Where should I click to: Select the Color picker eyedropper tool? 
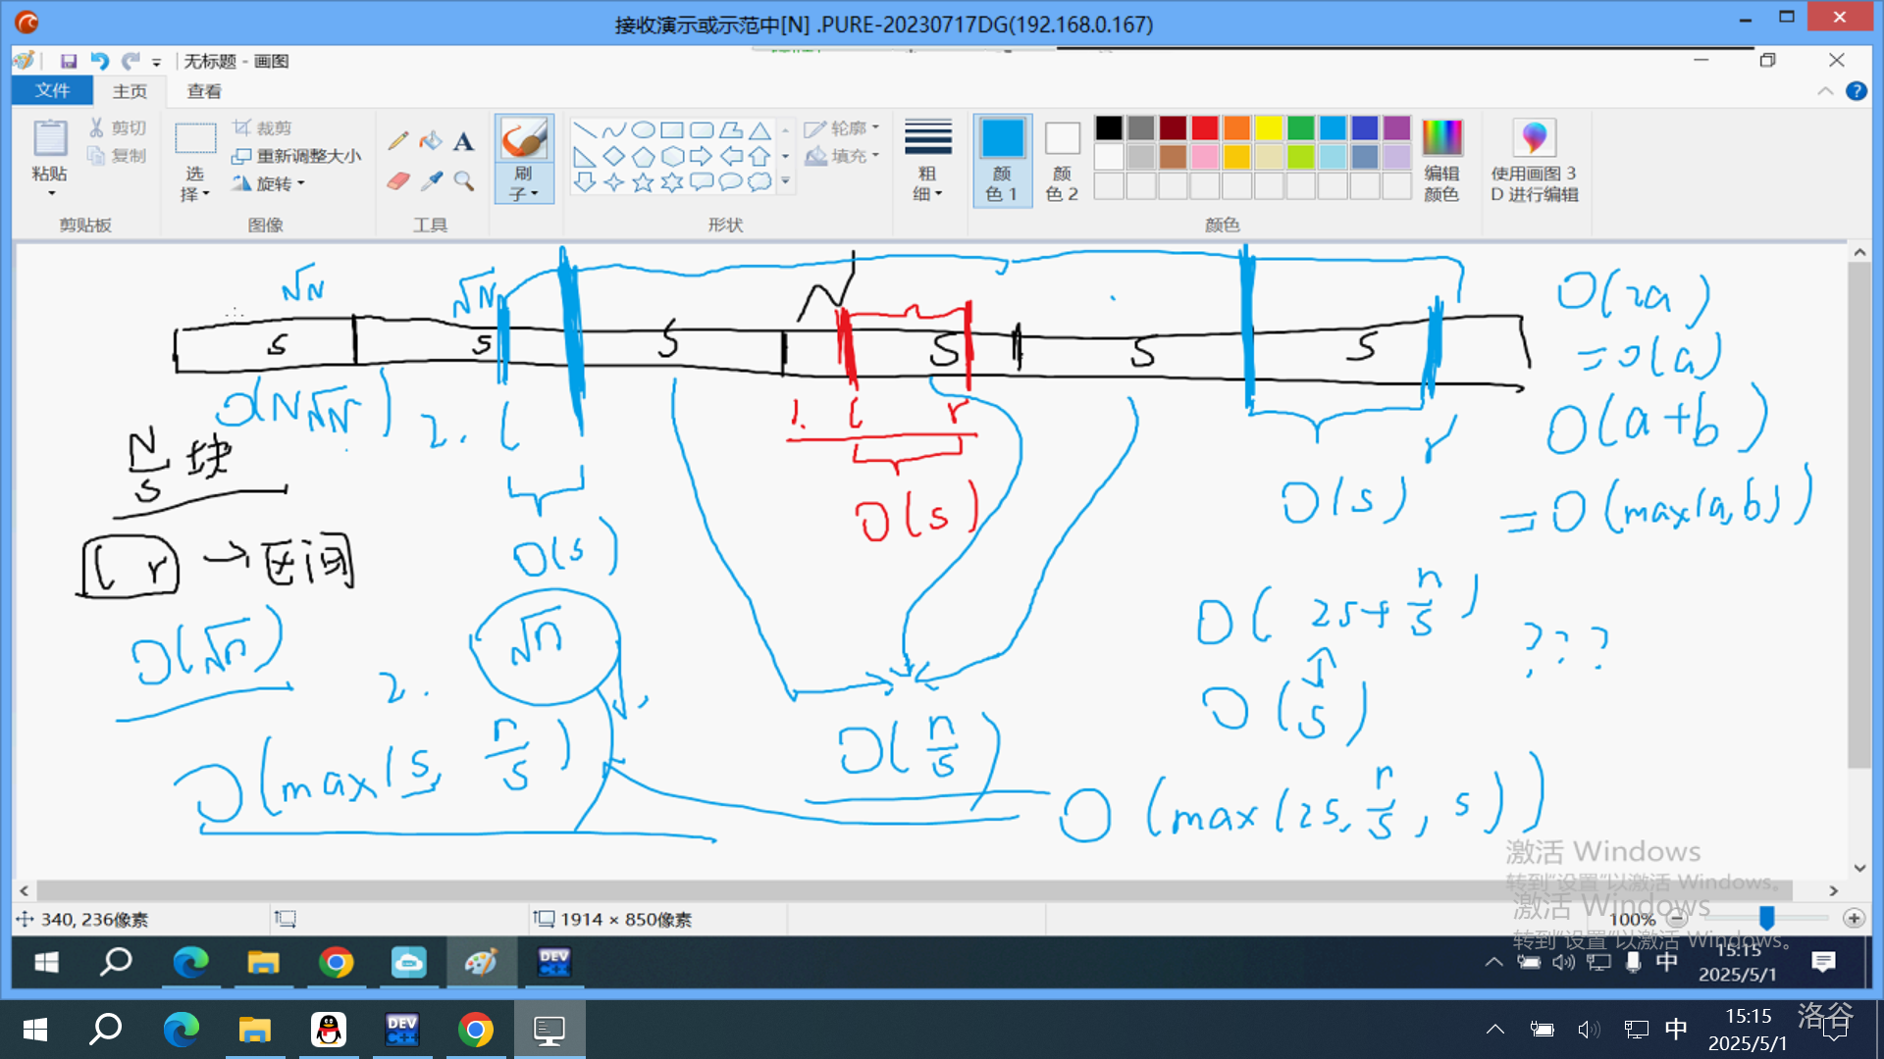431,181
